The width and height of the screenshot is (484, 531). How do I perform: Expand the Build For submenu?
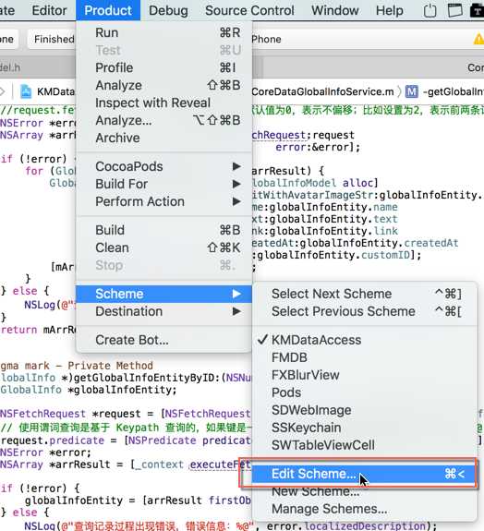point(163,184)
